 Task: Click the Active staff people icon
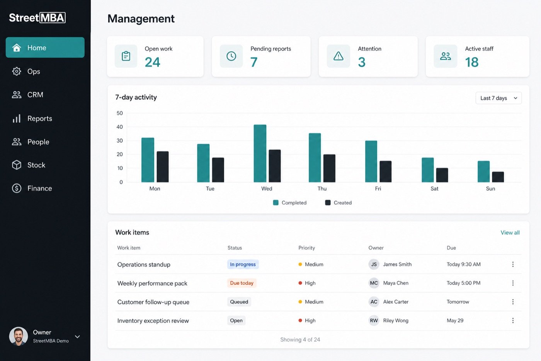(446, 56)
